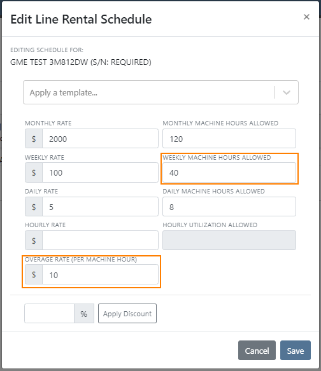Click the disabled Hourly Utilization Allowed field
The image size is (321, 371).
point(229,241)
